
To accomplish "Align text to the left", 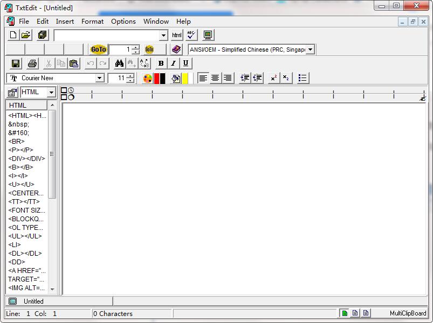I will coord(203,78).
